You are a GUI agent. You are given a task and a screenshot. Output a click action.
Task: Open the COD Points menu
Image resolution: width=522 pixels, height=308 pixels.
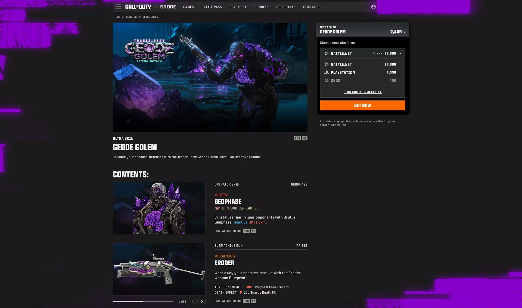[x=286, y=7]
